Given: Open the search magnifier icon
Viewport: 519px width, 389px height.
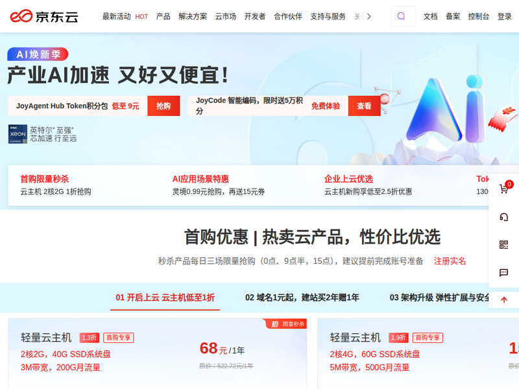Looking at the screenshot, I should [x=401, y=16].
